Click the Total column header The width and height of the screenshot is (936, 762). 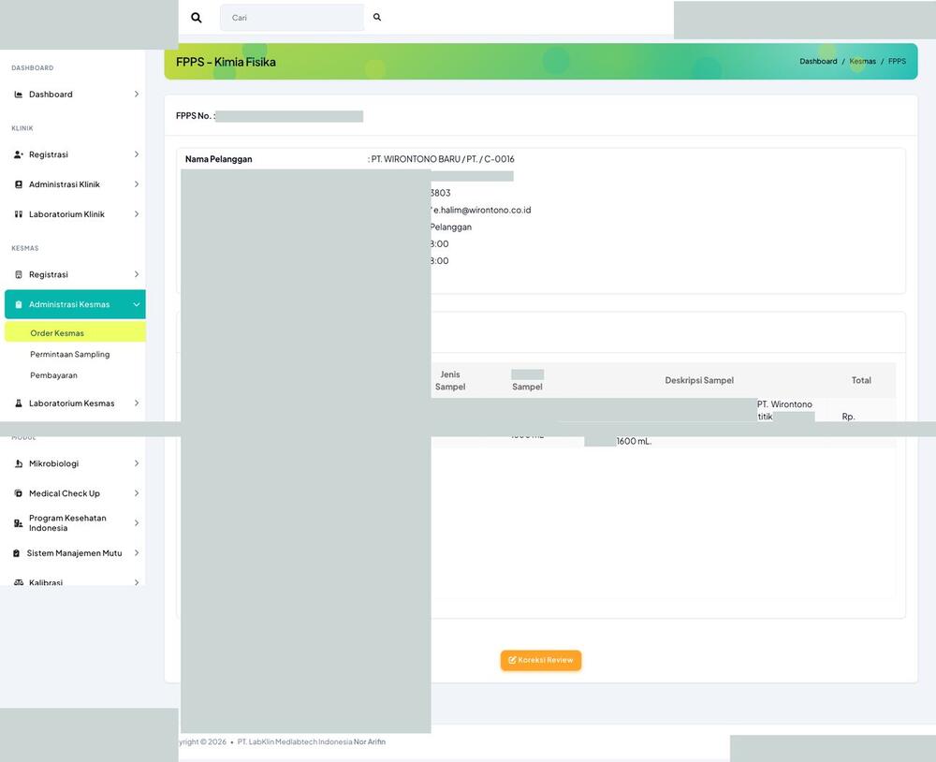click(x=861, y=380)
